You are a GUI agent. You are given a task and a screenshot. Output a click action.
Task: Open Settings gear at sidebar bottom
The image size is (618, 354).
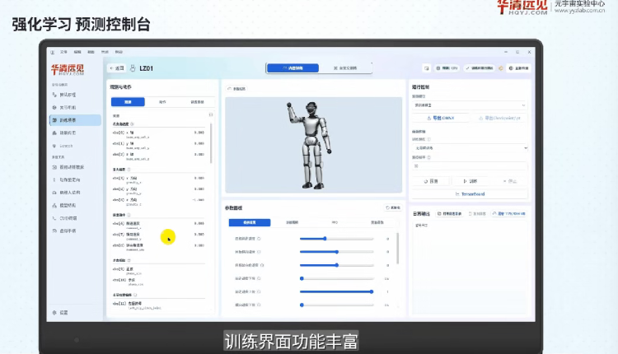pos(60,312)
